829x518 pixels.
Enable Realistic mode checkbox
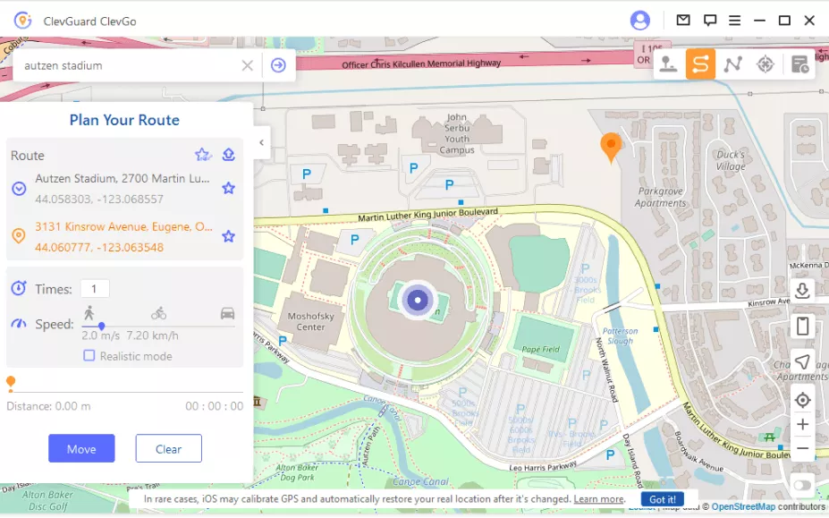[x=89, y=355]
